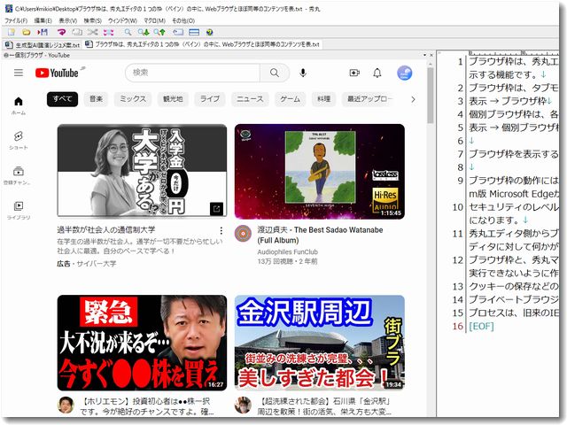Viewport: 567px width, 425px height.
Task: Go to Shorts in YouTube sidebar
Action: click(18, 140)
